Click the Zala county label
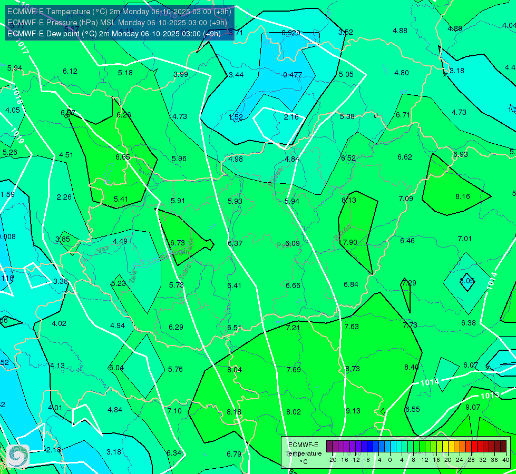516x474 pixels. (x=133, y=276)
